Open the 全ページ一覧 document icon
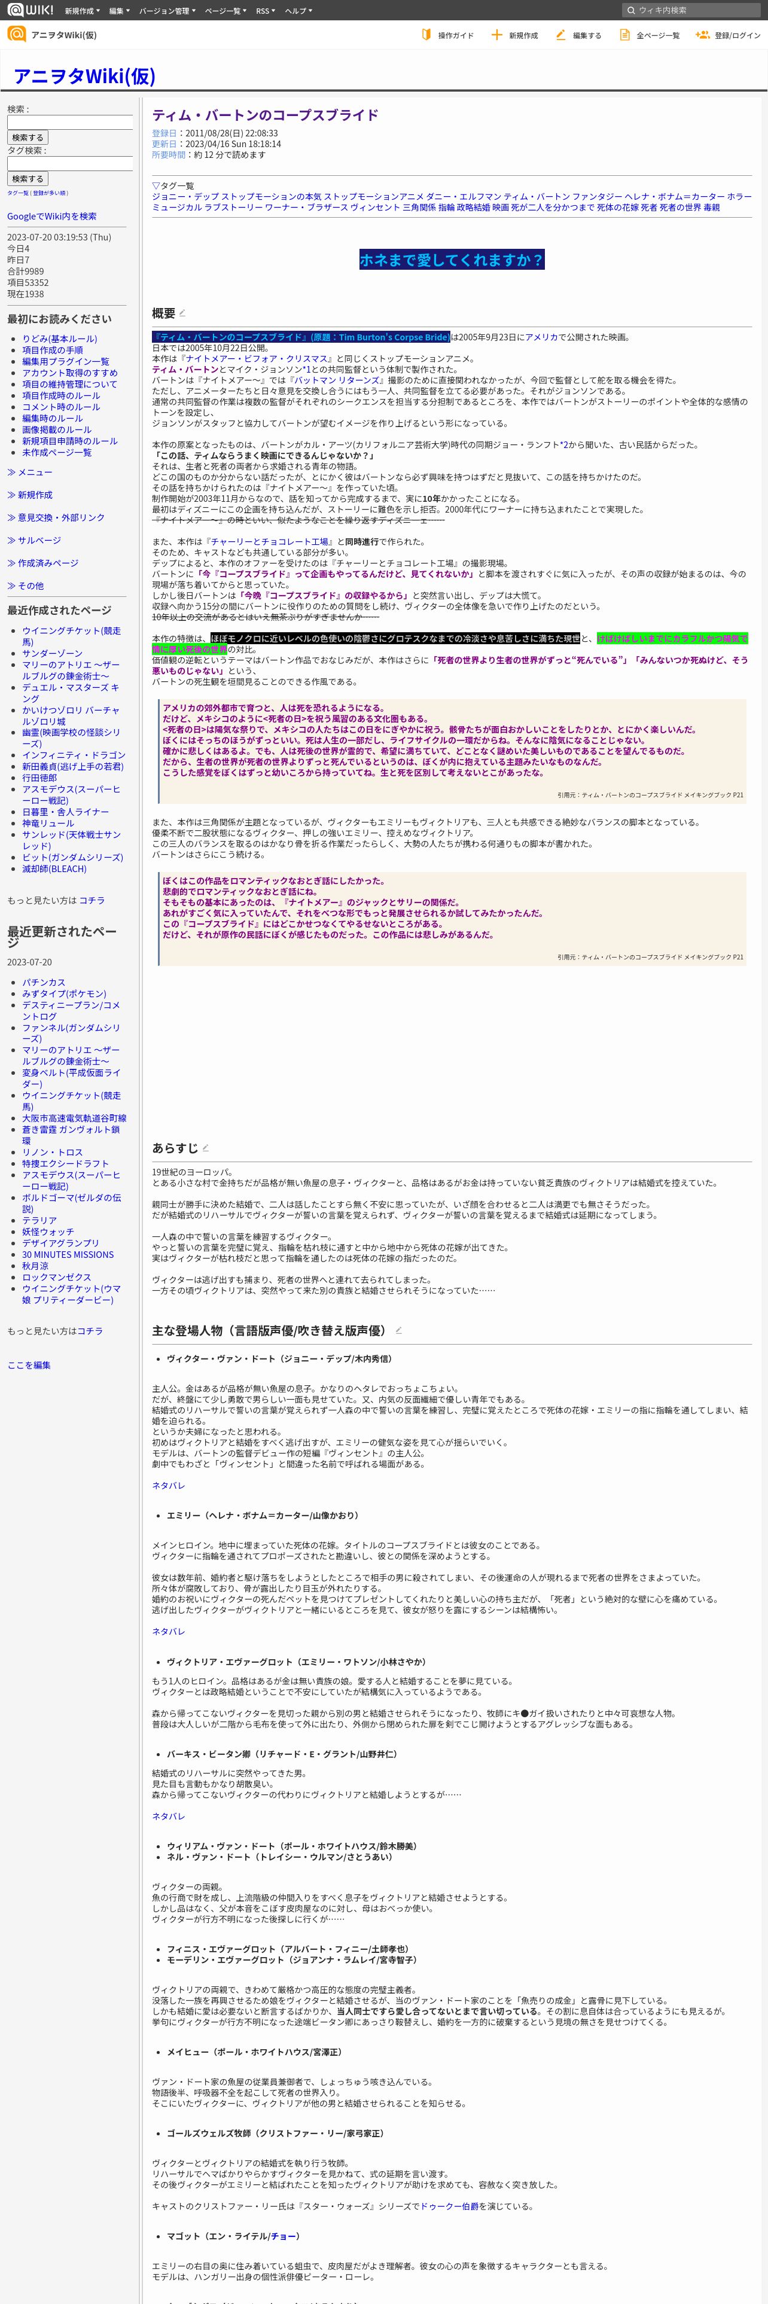Image resolution: width=768 pixels, height=2304 pixels. click(x=625, y=35)
